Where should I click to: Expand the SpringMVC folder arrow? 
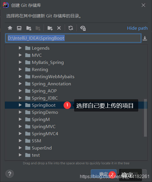pyautogui.click(x=20, y=126)
